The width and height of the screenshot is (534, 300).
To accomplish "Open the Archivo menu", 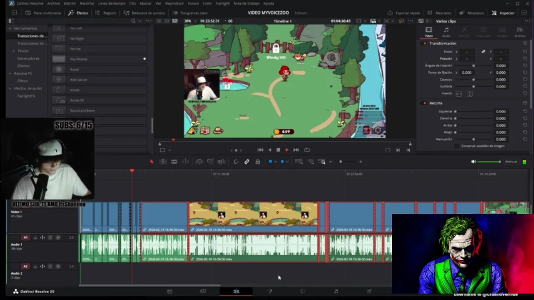I will 53,3.
